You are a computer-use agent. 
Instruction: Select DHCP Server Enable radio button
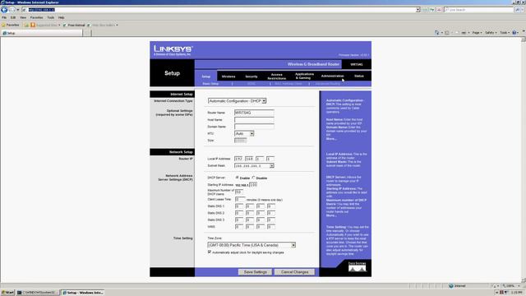click(237, 178)
